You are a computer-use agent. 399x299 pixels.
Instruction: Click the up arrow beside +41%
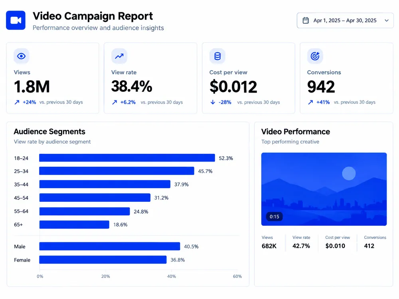(x=310, y=102)
